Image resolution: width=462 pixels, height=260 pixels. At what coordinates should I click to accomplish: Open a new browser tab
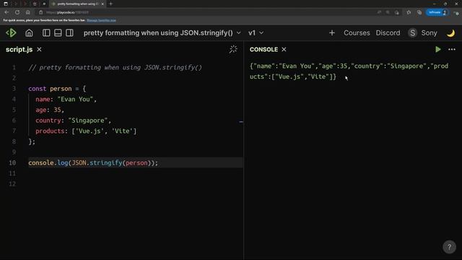110,4
